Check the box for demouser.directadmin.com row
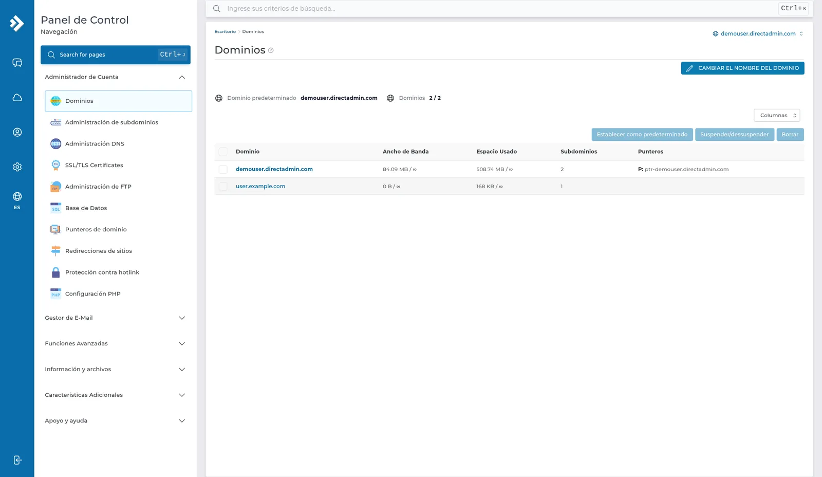The height and width of the screenshot is (477, 822). tap(223, 169)
